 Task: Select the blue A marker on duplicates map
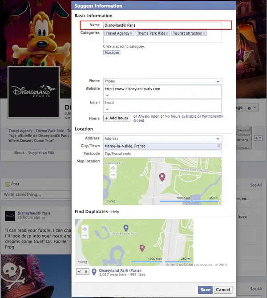[x=126, y=228]
